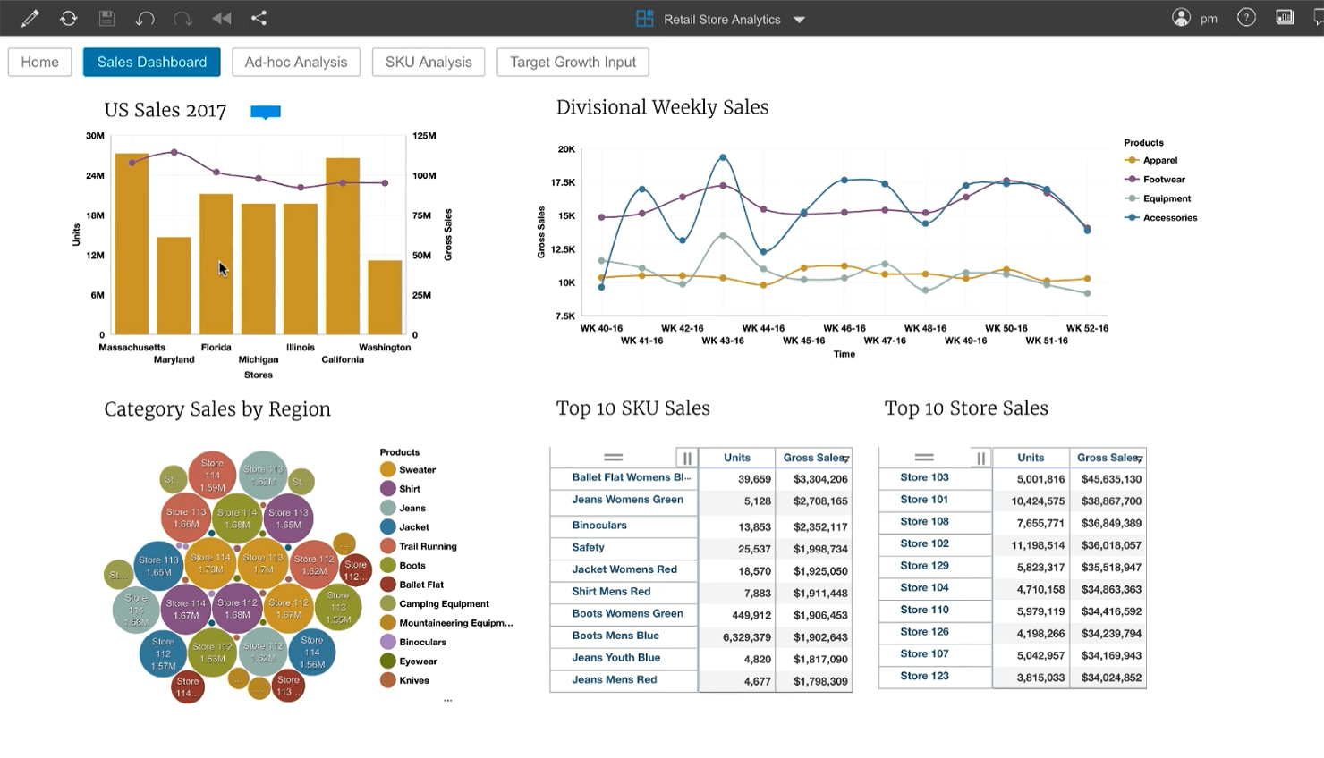Open the help question mark icon
1324x758 pixels.
pos(1246,18)
